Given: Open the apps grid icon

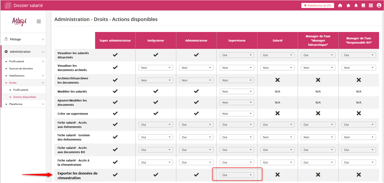Looking at the screenshot, I should coord(371,5).
